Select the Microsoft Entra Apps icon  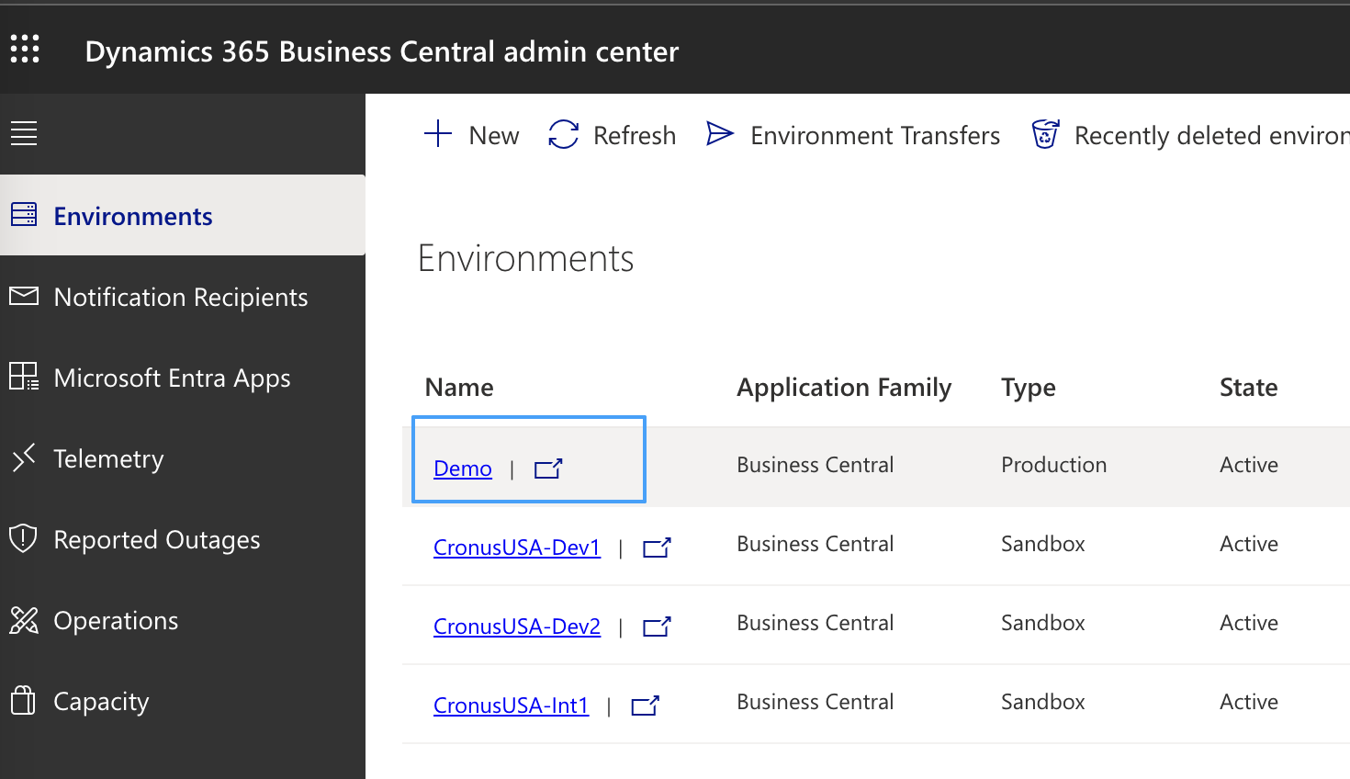tap(23, 377)
